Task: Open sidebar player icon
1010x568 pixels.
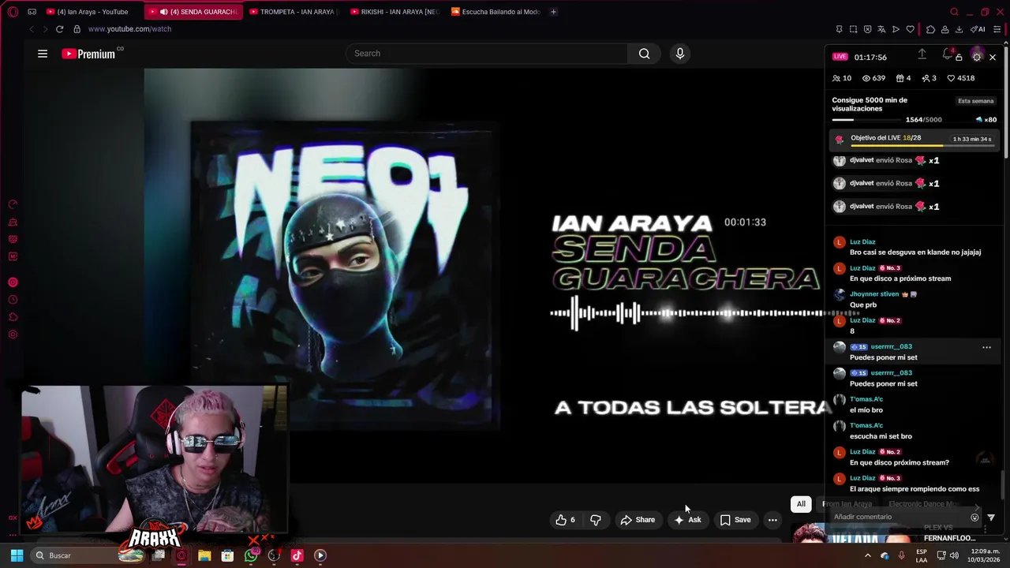Action: coord(13,282)
